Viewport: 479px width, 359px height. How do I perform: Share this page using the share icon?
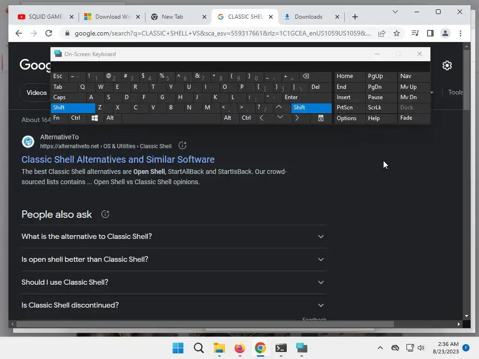382,33
